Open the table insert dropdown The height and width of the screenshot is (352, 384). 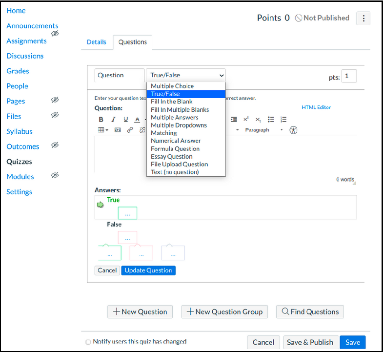[x=102, y=130]
